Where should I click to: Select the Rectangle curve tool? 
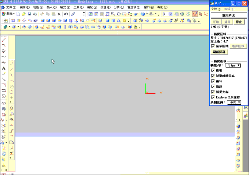4,90
